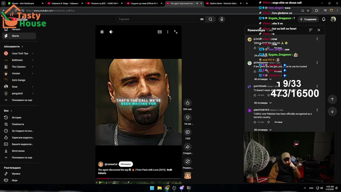The height and width of the screenshot is (192, 341).
Task: Go to next short with down arrow
Action: [x=332, y=111]
